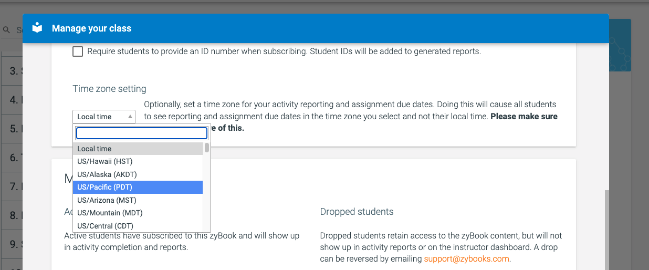
Task: Open chapter 5 in background list
Action: 12,129
